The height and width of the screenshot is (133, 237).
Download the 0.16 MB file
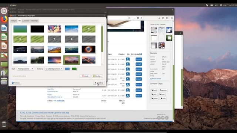128,74
